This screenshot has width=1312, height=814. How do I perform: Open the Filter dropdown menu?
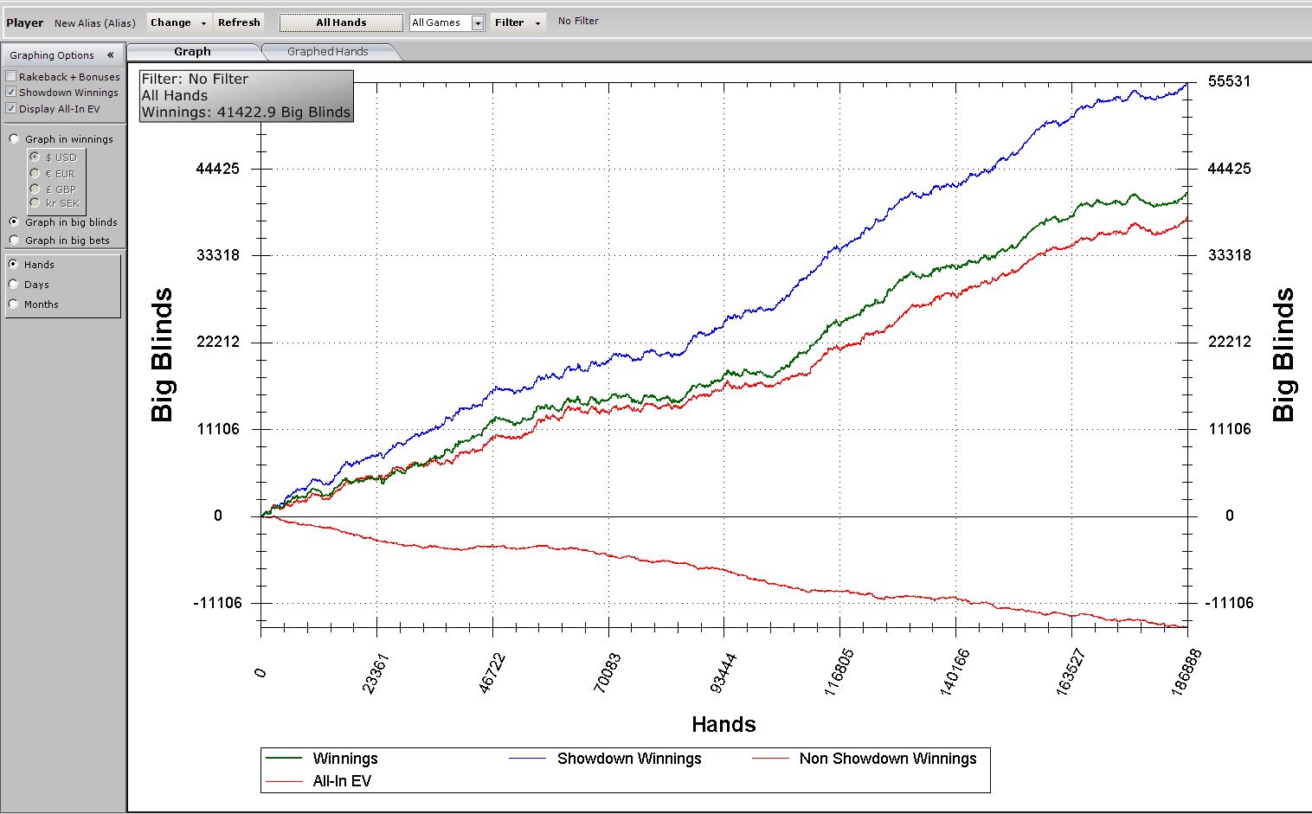pos(518,22)
